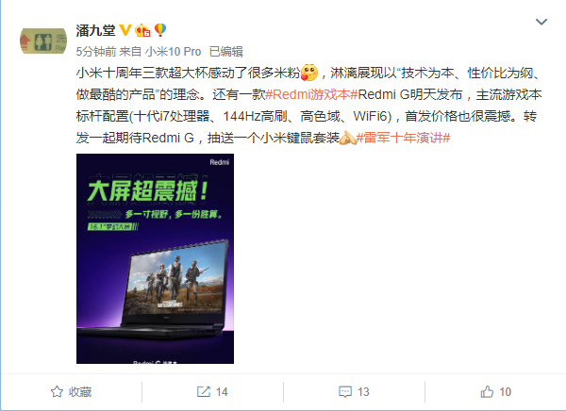Viewport: 566px width, 411px height.
Task: Click the thumbs-up like icon
Action: coord(487,391)
